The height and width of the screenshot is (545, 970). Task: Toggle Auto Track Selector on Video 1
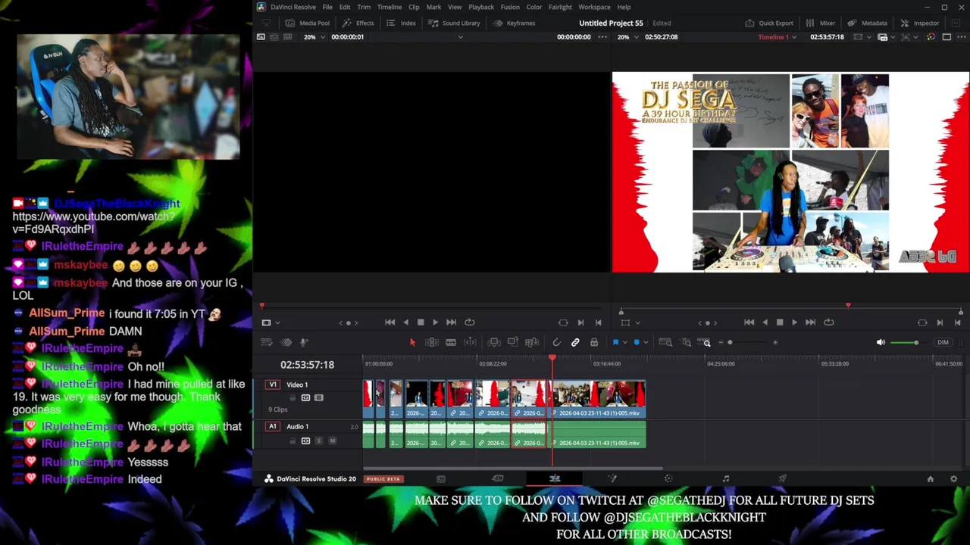point(305,398)
